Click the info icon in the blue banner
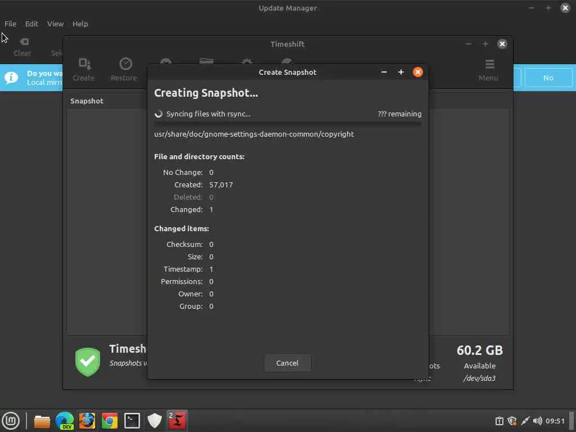The height and width of the screenshot is (432, 576). (x=11, y=78)
